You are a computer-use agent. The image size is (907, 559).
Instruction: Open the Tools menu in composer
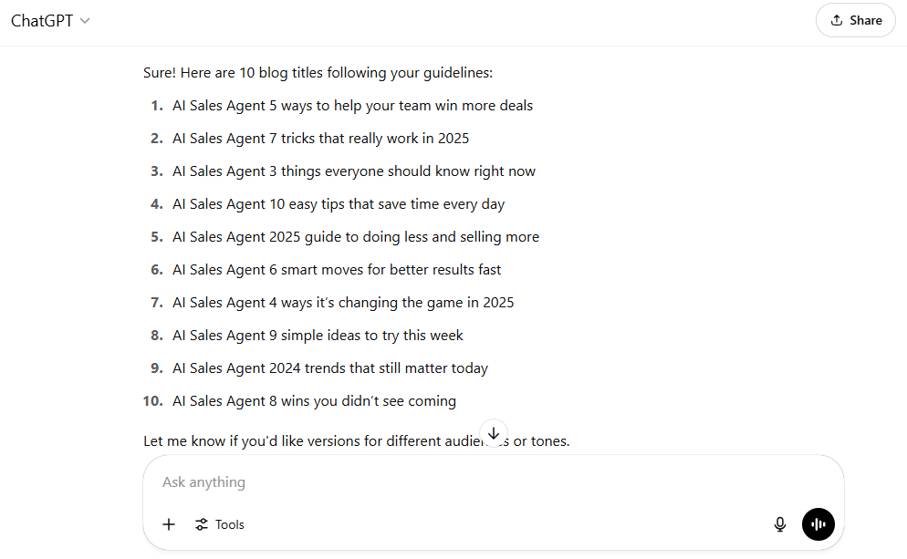coord(220,524)
